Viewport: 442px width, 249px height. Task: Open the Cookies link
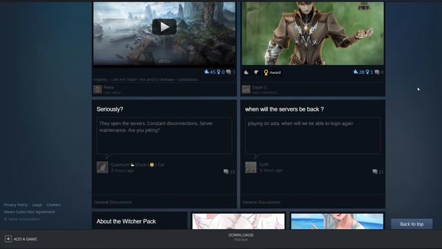point(54,205)
